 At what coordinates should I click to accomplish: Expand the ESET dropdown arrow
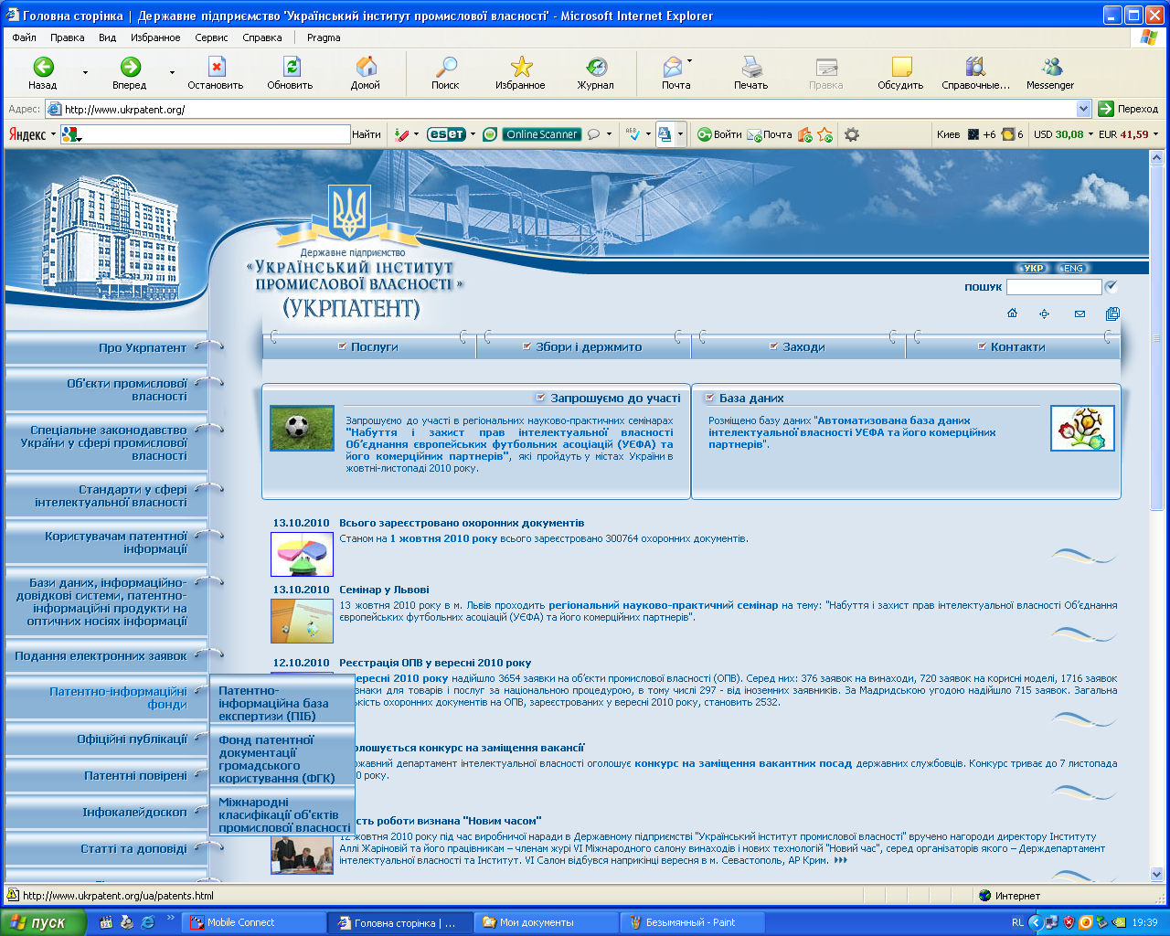[473, 134]
